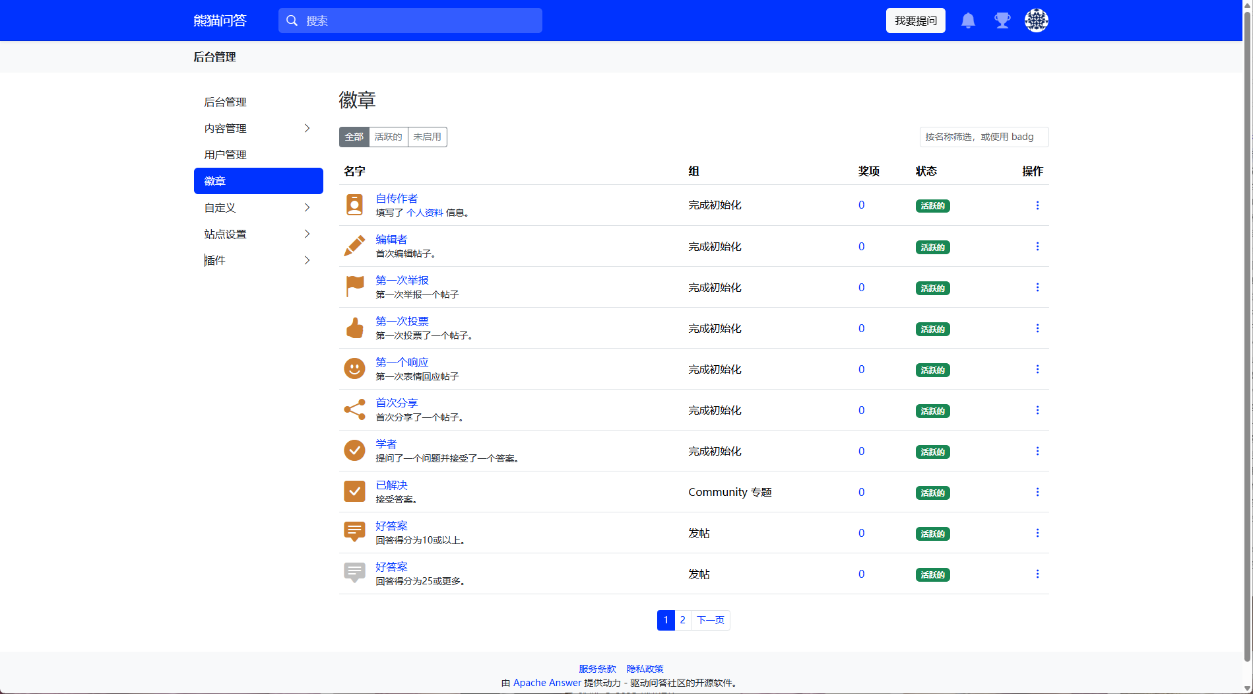Click the search magnifier icon
The width and height of the screenshot is (1253, 694).
click(x=292, y=20)
